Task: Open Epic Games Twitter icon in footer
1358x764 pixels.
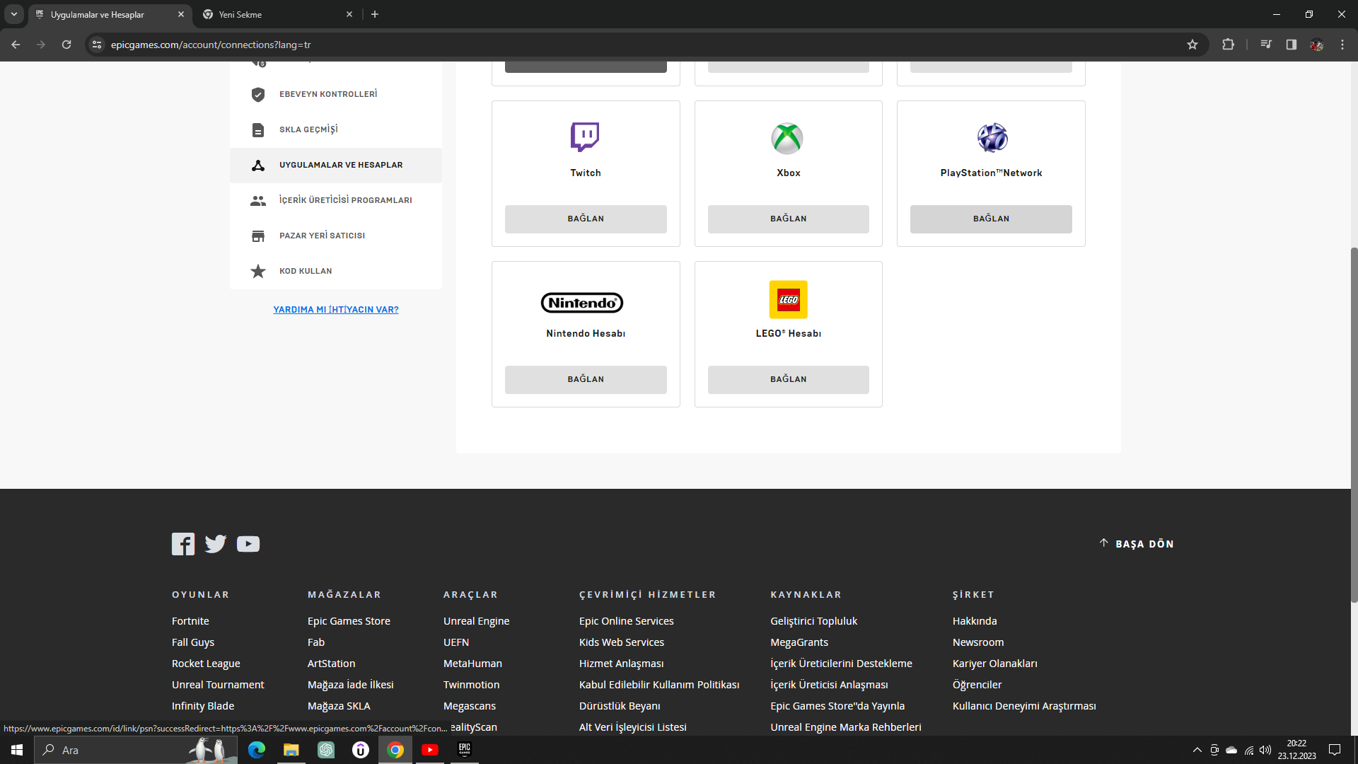Action: tap(216, 544)
